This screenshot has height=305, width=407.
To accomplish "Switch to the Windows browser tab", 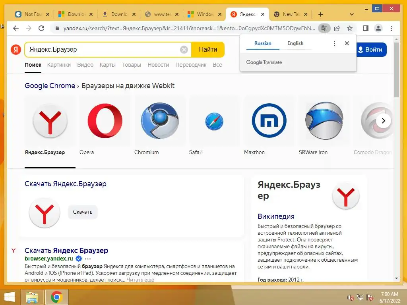I will click(205, 14).
